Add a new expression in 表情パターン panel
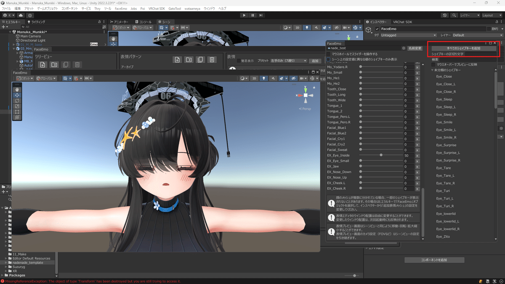Viewport: 505px width, 284px height. pyautogui.click(x=177, y=60)
